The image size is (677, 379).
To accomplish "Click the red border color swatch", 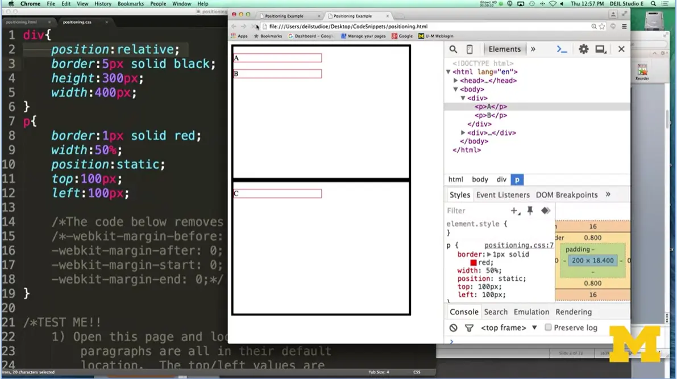I will [474, 263].
